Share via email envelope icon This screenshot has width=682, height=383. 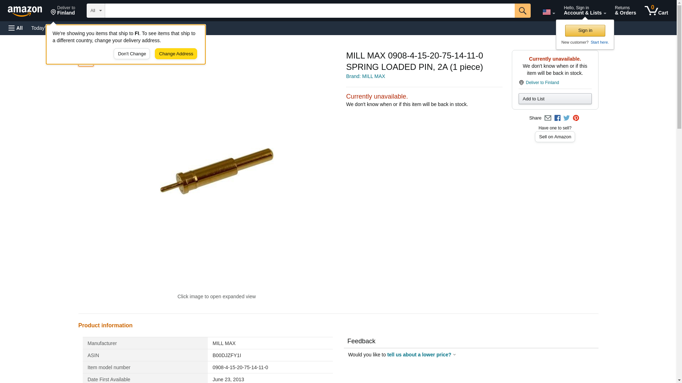(548, 118)
